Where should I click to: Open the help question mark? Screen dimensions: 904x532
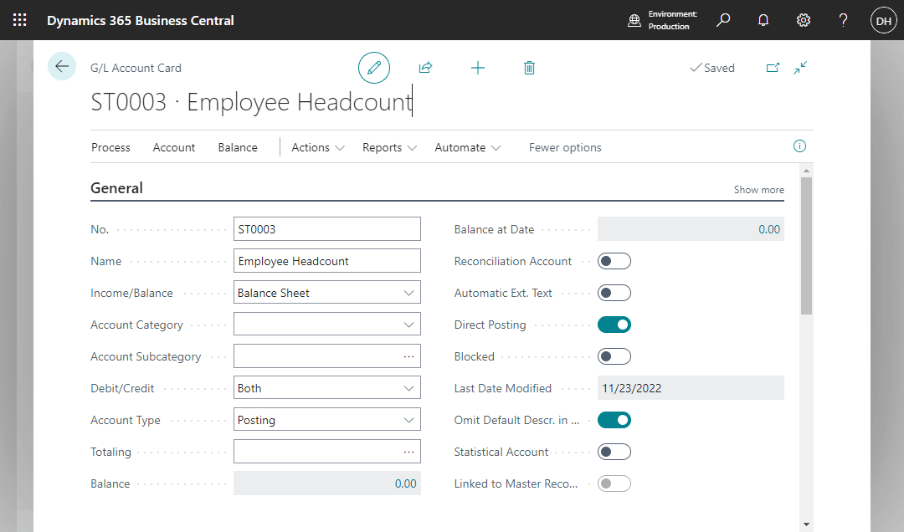(x=843, y=20)
